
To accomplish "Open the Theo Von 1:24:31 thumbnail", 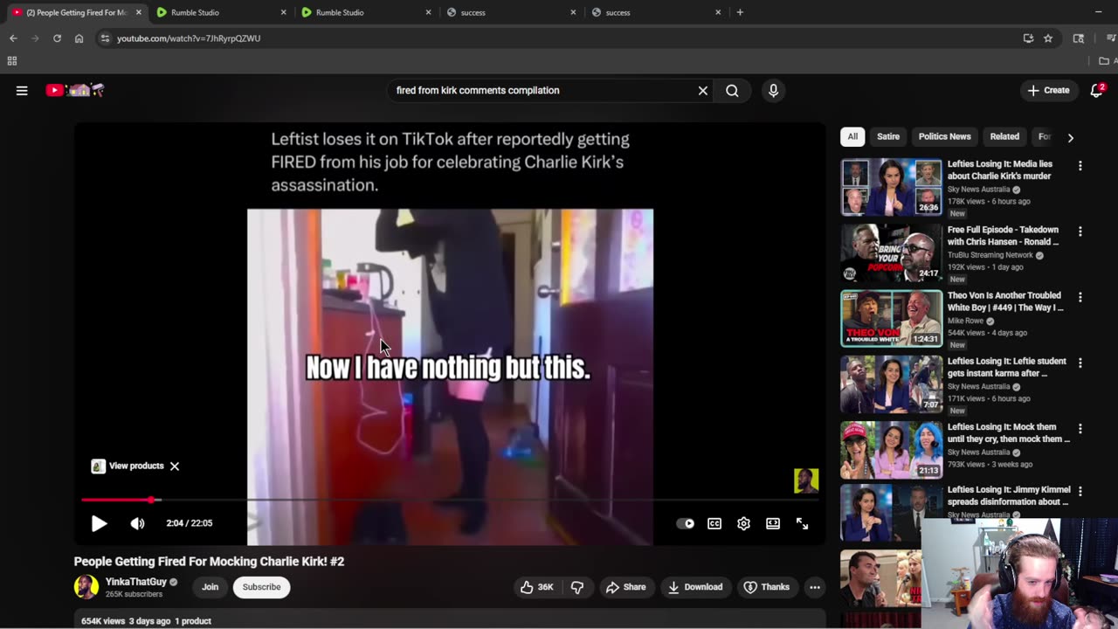I will 892,319.
